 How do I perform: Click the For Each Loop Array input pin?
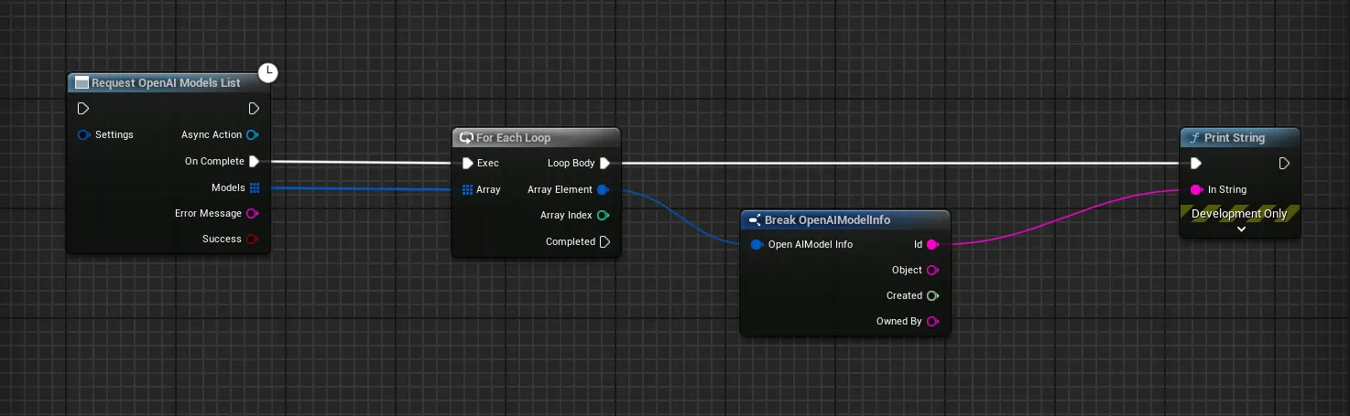pos(467,189)
